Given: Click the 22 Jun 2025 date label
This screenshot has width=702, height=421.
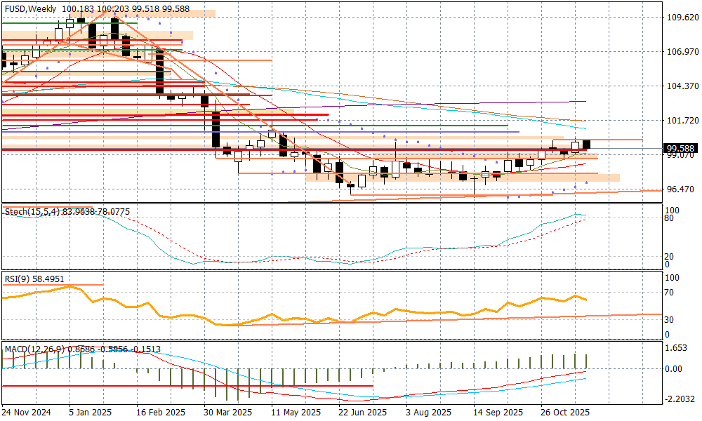Looking at the screenshot, I should coord(362,412).
